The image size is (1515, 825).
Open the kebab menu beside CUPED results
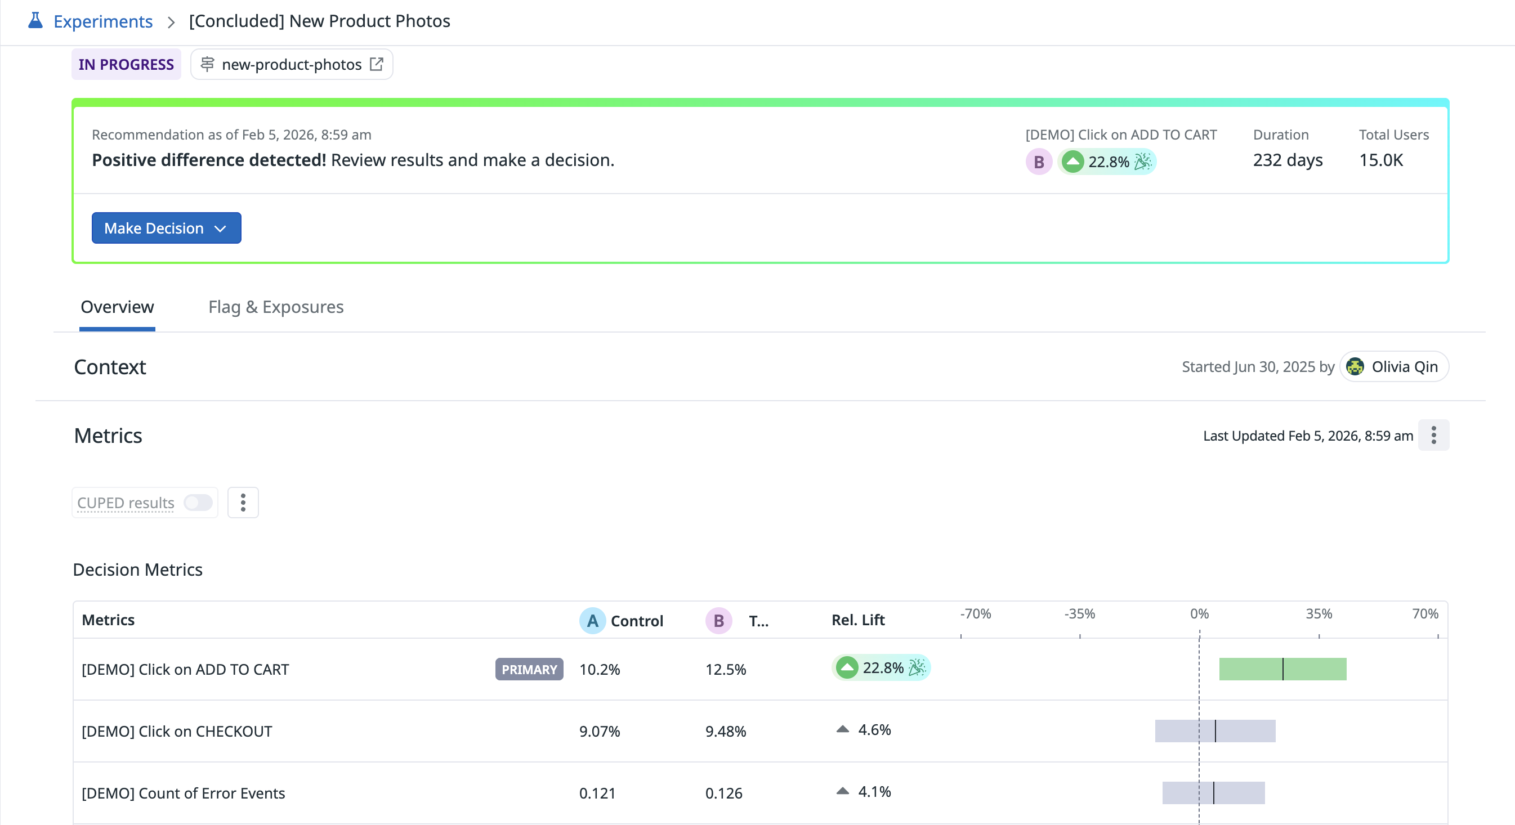tap(243, 503)
